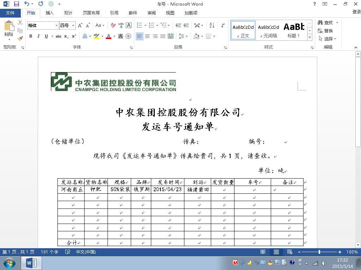
Task: Apply character border icon
Action: coord(129,25)
